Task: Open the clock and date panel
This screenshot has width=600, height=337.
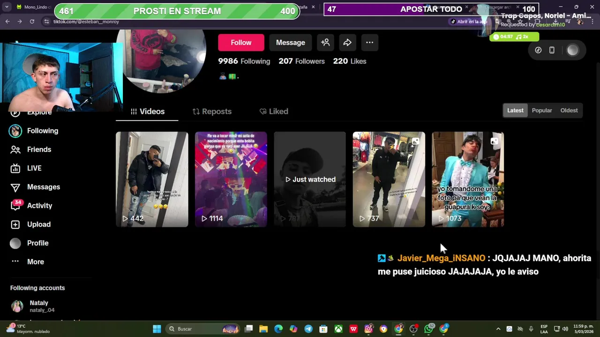Action: point(583,329)
